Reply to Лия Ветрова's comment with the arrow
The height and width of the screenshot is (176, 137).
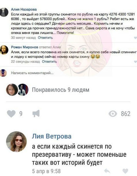pos(107,171)
